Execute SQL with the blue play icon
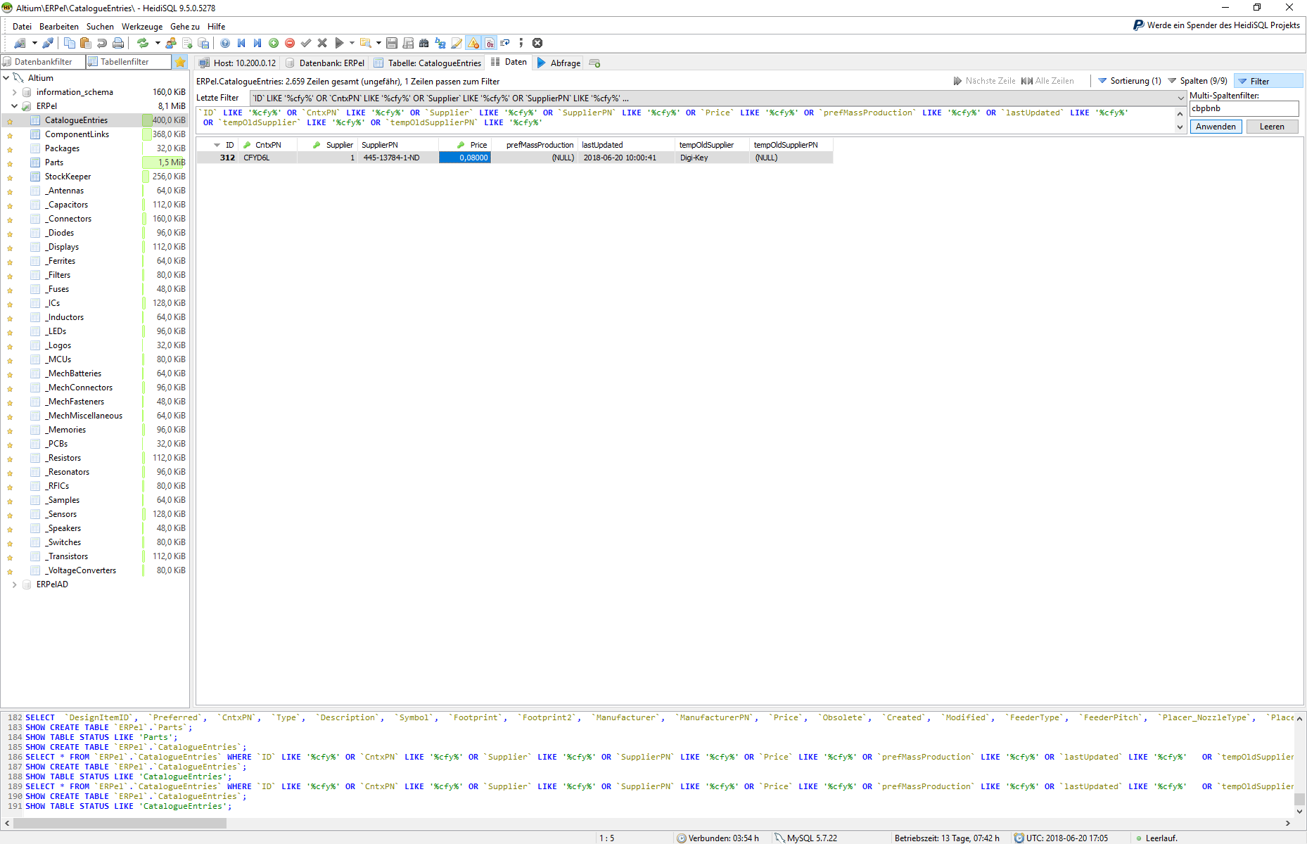The height and width of the screenshot is (844, 1307). [338, 43]
